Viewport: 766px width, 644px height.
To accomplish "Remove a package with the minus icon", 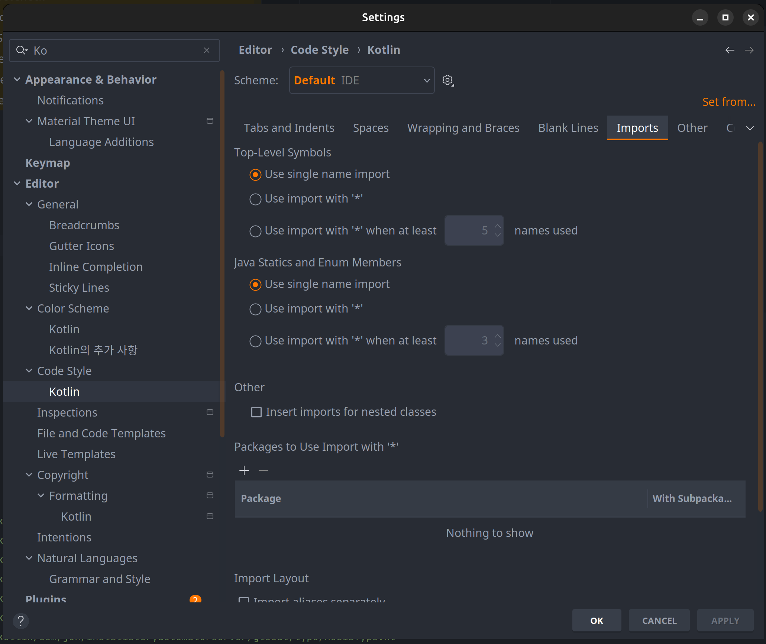I will click(x=264, y=470).
